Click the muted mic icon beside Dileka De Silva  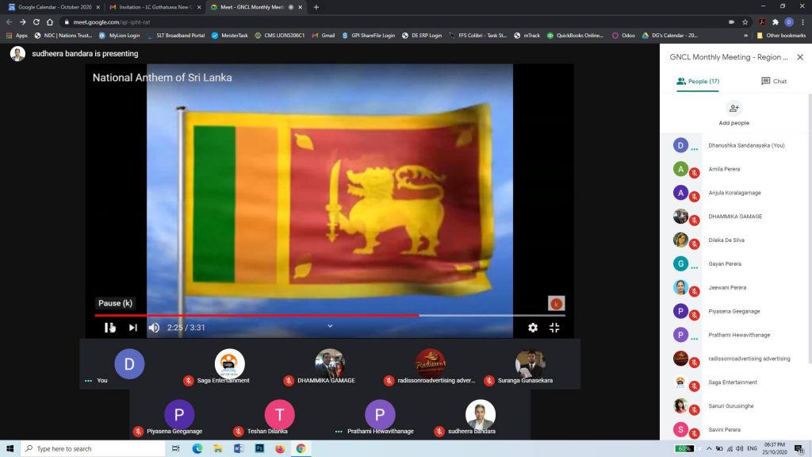695,244
